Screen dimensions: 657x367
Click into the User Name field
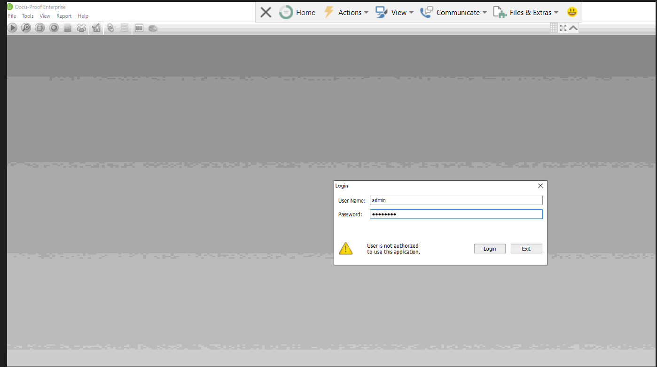456,200
